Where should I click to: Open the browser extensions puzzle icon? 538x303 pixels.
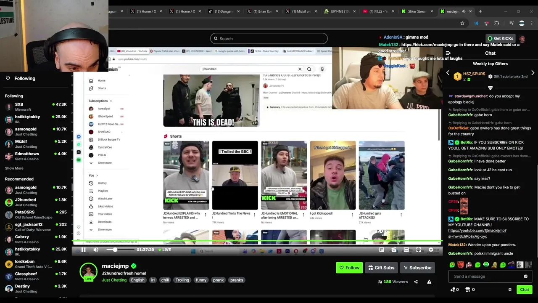497,24
